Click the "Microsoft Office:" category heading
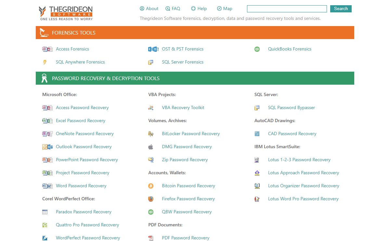The width and height of the screenshot is (390, 241). [59, 95]
